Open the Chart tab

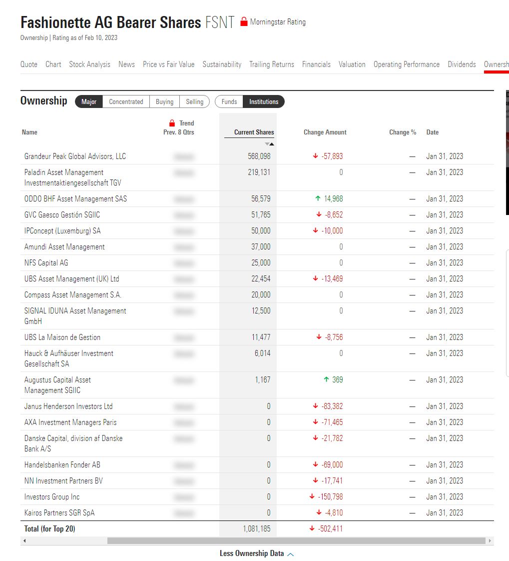[53, 64]
